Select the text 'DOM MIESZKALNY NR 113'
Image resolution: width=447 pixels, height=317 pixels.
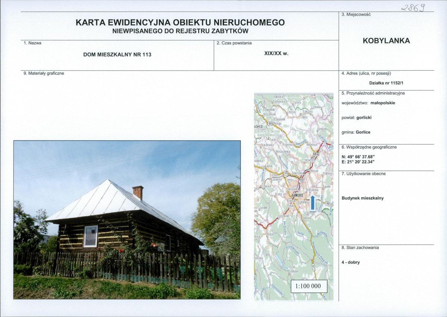(x=117, y=55)
